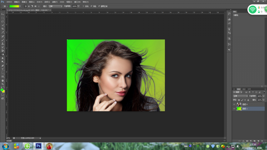Enable the 反向 (Reverse) checkbox

(x=83, y=6)
